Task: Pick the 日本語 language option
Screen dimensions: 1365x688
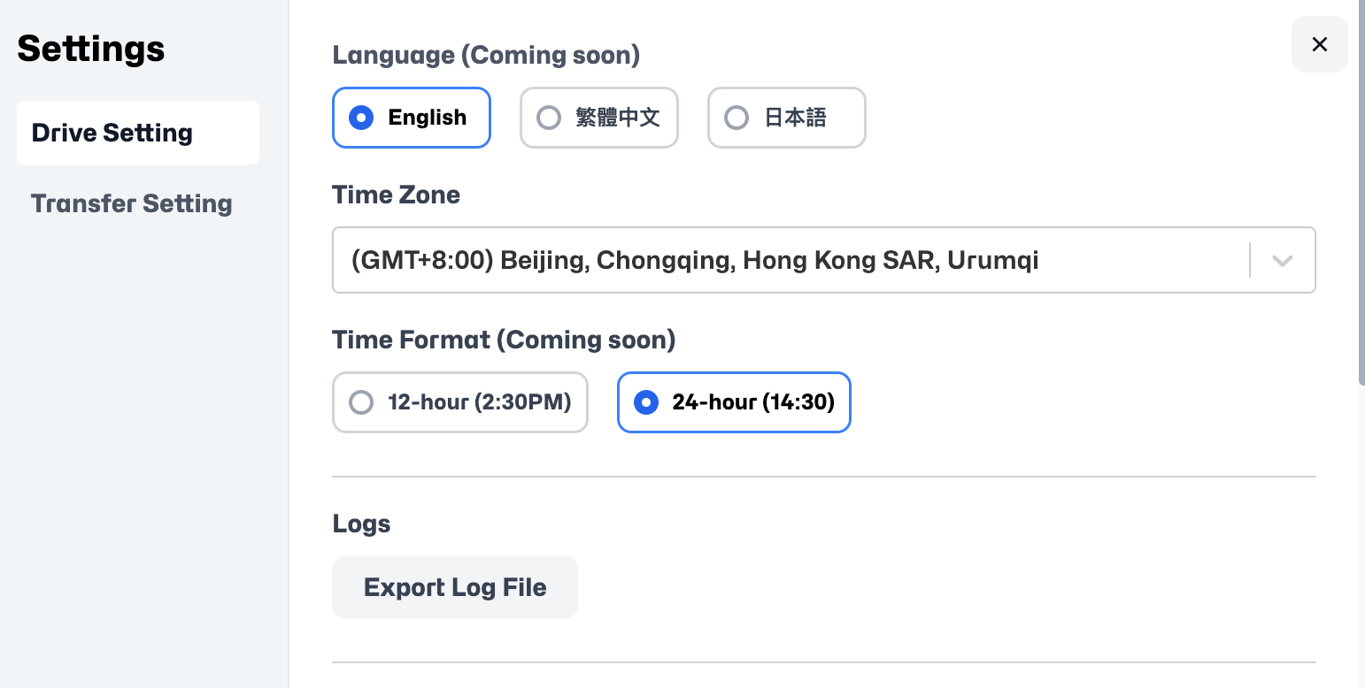Action: (786, 118)
